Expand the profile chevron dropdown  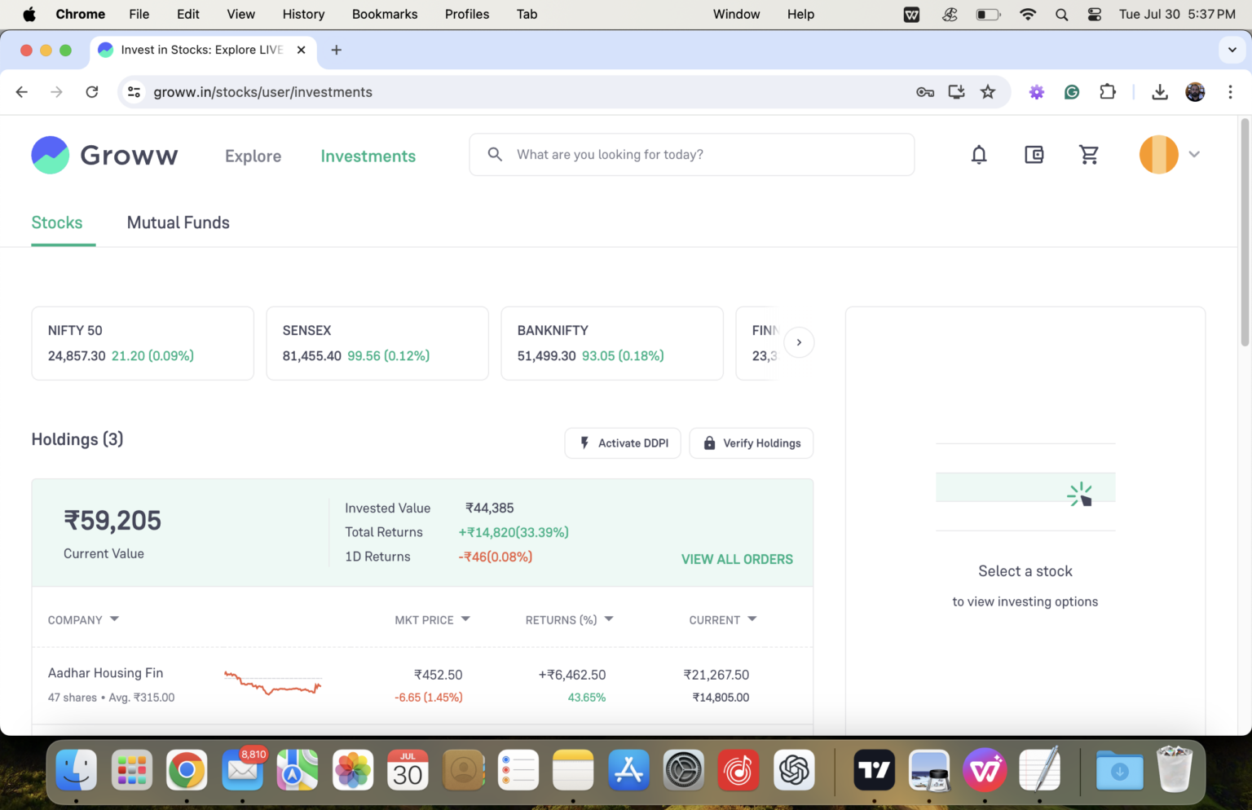click(x=1194, y=154)
